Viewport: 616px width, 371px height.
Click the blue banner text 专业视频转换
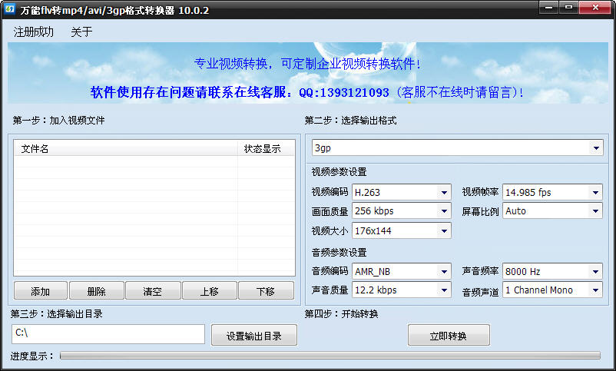(x=230, y=63)
